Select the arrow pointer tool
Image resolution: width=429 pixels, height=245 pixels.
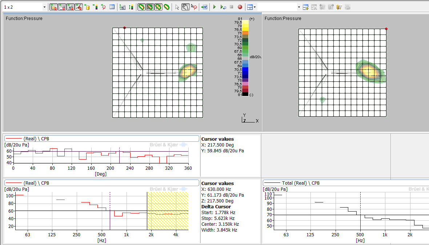pos(177,7)
